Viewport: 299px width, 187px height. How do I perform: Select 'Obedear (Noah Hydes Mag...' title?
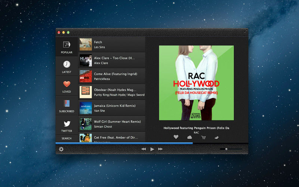(115, 90)
